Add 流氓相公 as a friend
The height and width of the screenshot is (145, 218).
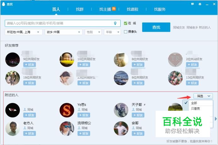pos(84,133)
